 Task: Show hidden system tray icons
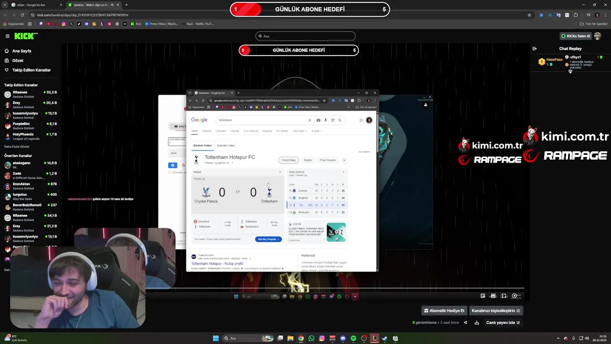click(558, 338)
